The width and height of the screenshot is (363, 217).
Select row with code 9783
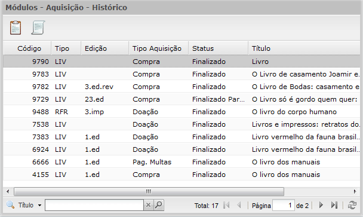(181, 74)
